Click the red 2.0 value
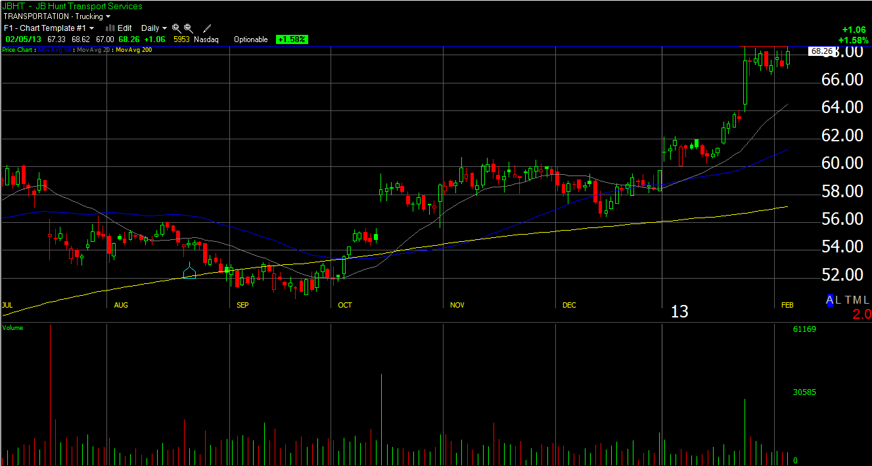 pos(861,314)
